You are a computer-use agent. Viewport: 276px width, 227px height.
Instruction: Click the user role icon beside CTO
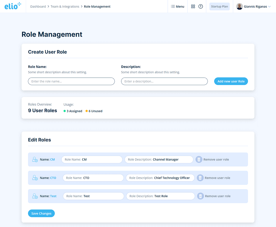(35, 178)
